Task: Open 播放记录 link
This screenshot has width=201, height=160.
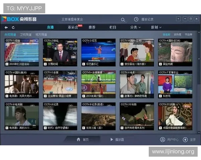Action: click(147, 19)
